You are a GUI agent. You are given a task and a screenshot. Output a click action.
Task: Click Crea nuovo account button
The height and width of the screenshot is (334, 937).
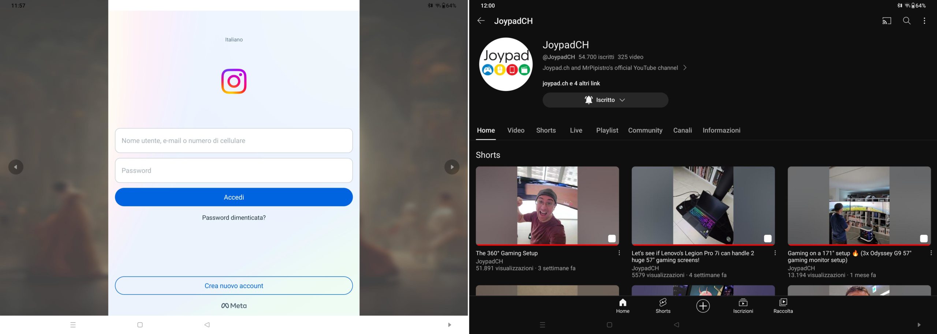(234, 286)
